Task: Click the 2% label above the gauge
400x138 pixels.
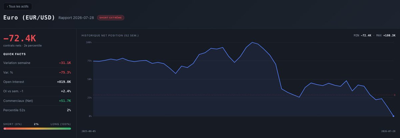Action: (x=36, y=124)
